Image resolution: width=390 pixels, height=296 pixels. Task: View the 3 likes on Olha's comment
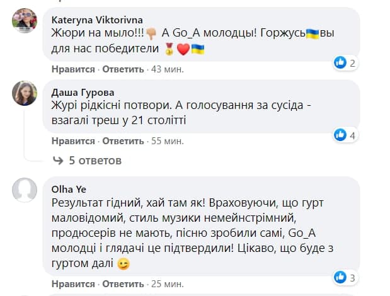[x=345, y=276]
